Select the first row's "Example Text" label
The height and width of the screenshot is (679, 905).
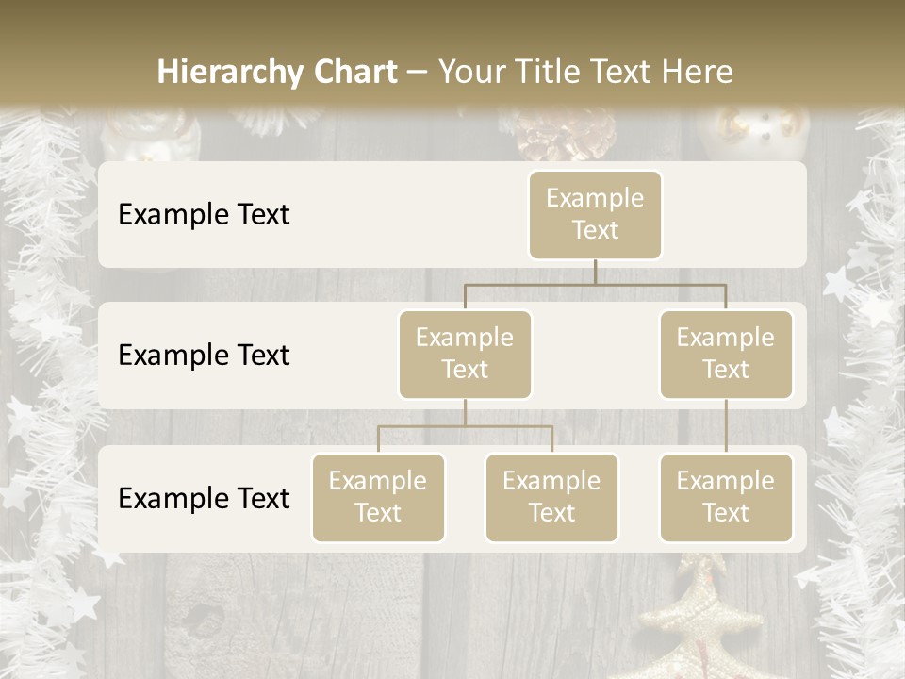[204, 215]
